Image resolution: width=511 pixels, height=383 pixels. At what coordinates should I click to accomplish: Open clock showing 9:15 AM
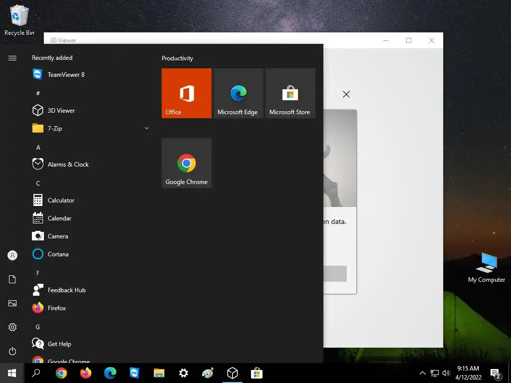click(468, 373)
